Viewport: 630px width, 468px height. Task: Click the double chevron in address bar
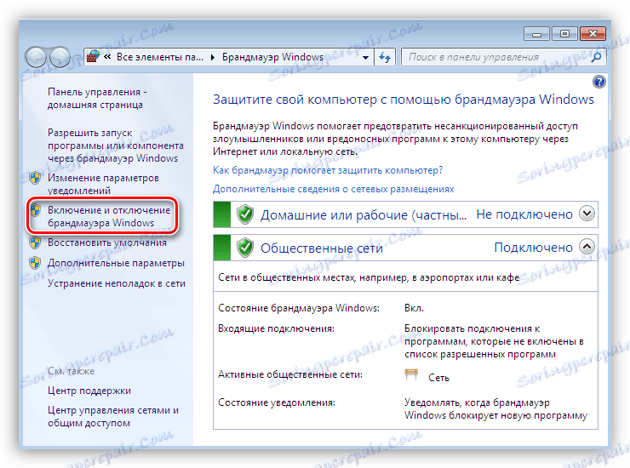point(107,57)
